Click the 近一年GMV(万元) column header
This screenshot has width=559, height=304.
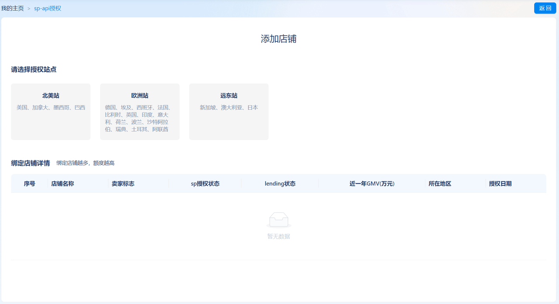[x=372, y=184]
